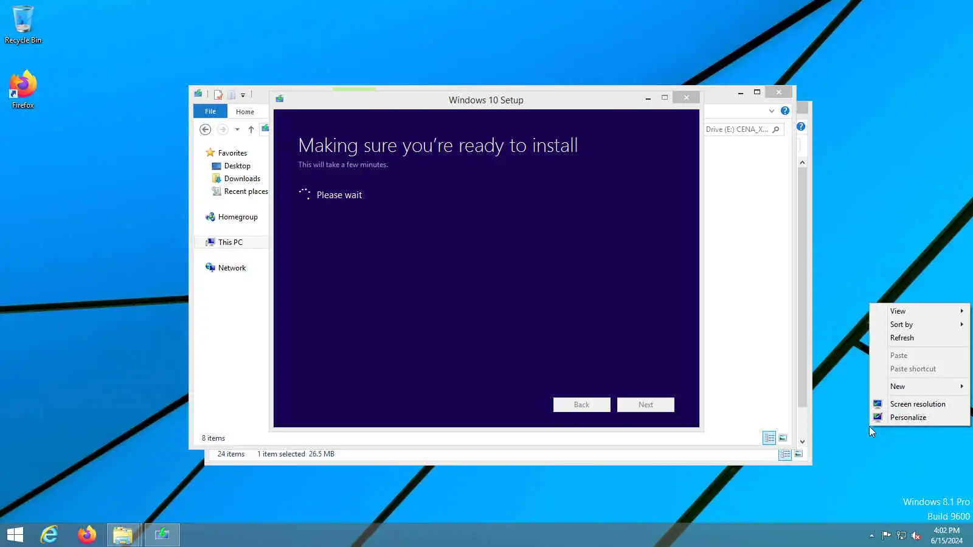Click the Explorer window system icon

[x=198, y=94]
